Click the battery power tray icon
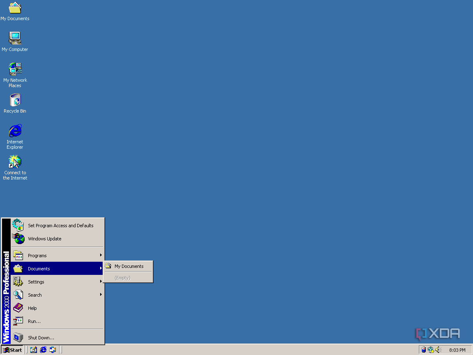 [x=424, y=350]
